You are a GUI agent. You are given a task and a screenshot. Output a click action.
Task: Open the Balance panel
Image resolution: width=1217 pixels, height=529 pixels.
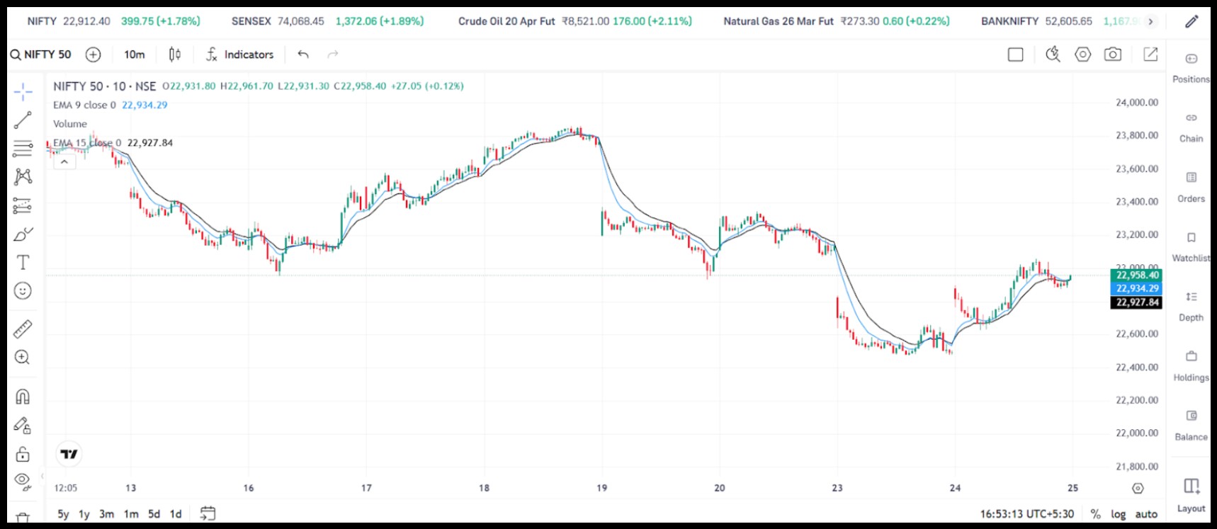point(1191,426)
